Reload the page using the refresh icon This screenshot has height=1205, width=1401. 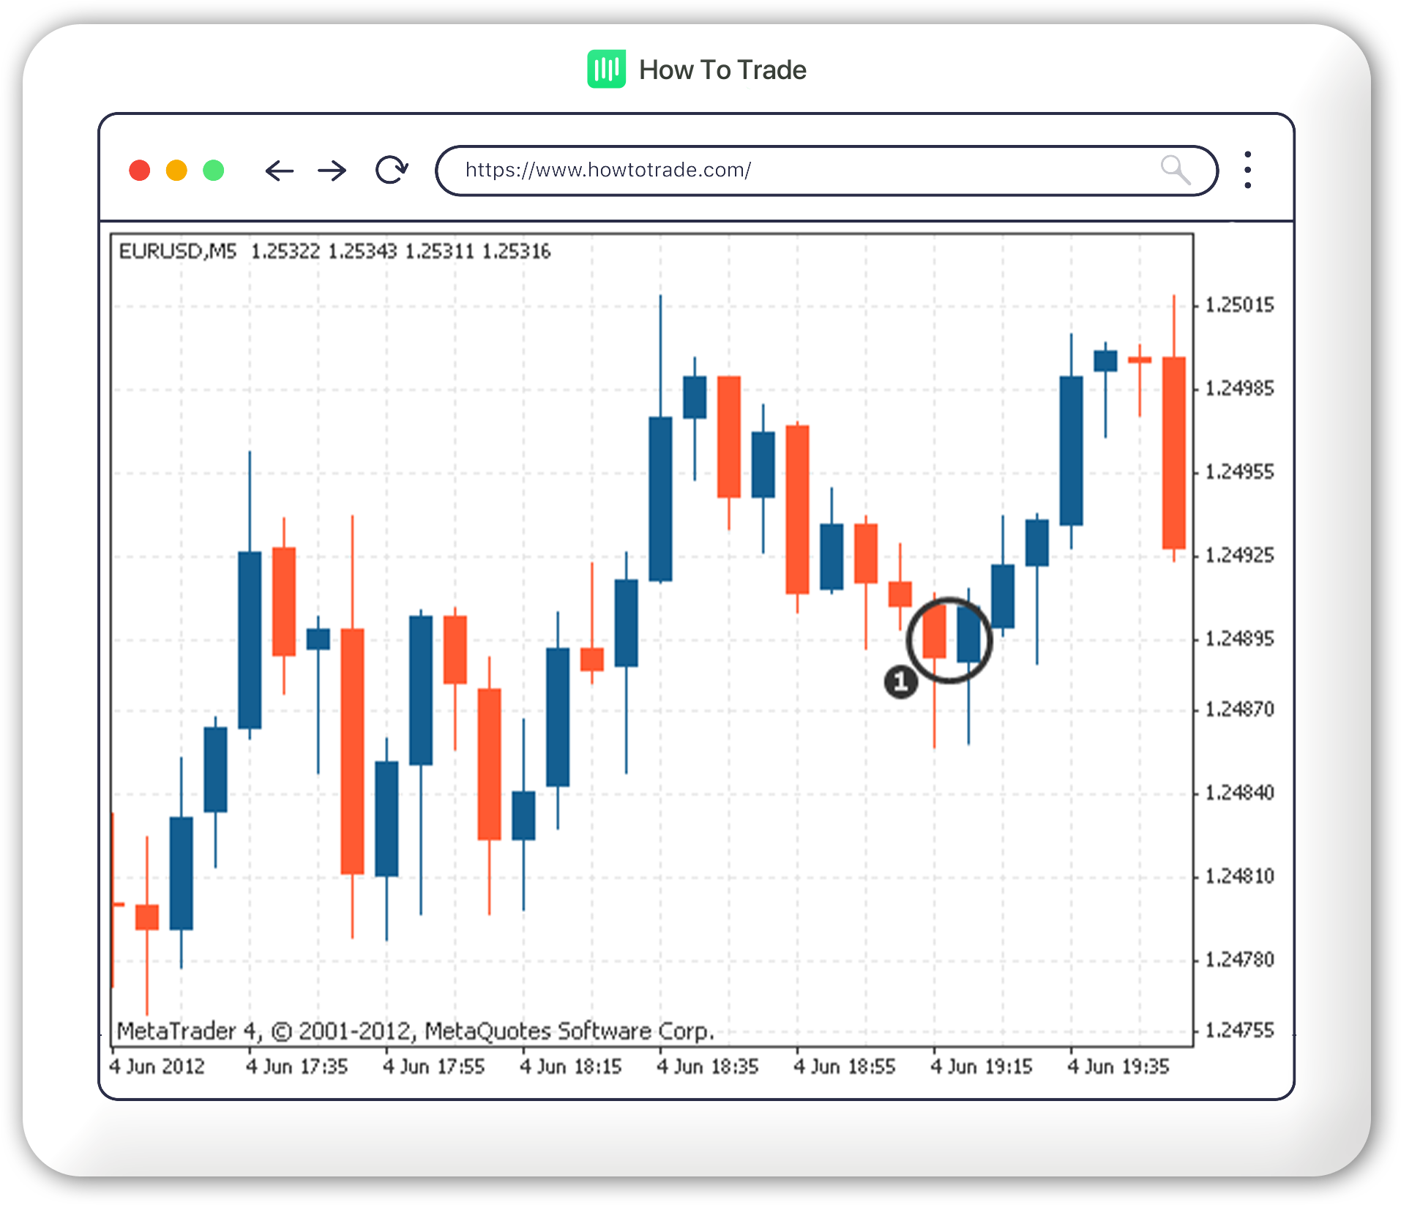(x=390, y=169)
